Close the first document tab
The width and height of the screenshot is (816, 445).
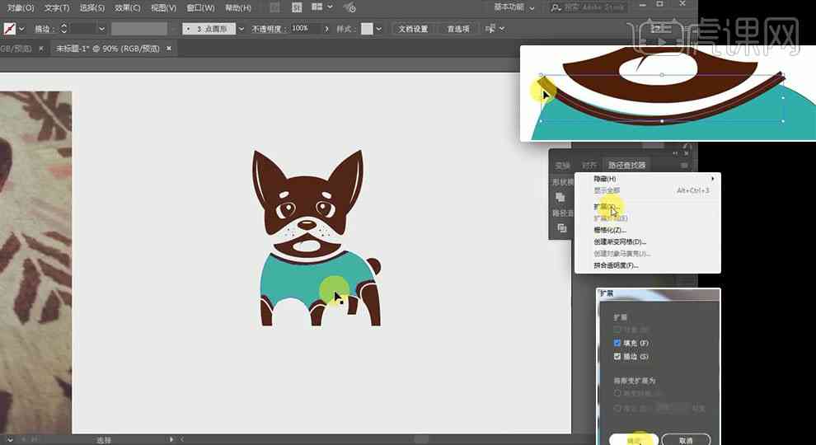pos(42,49)
